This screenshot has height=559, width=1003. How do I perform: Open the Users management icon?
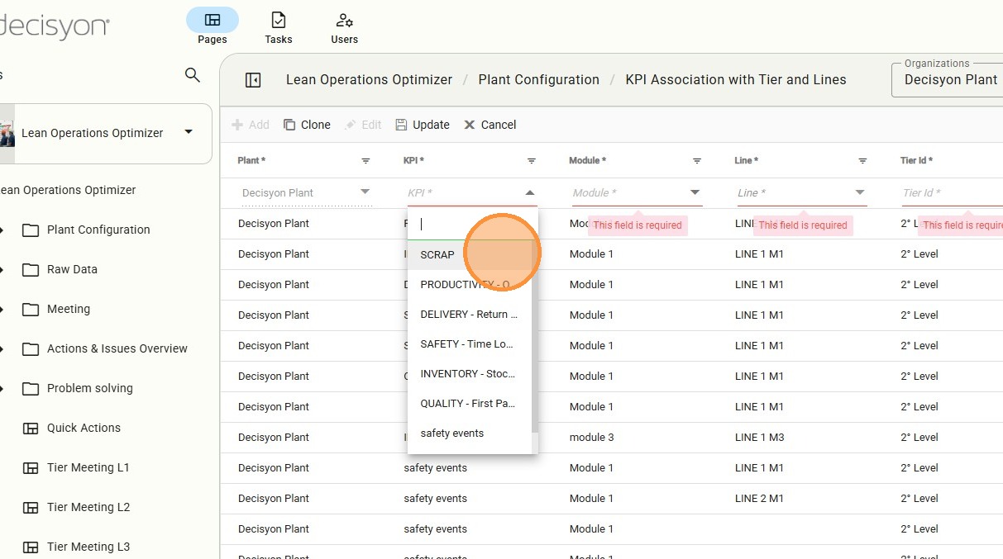click(344, 20)
